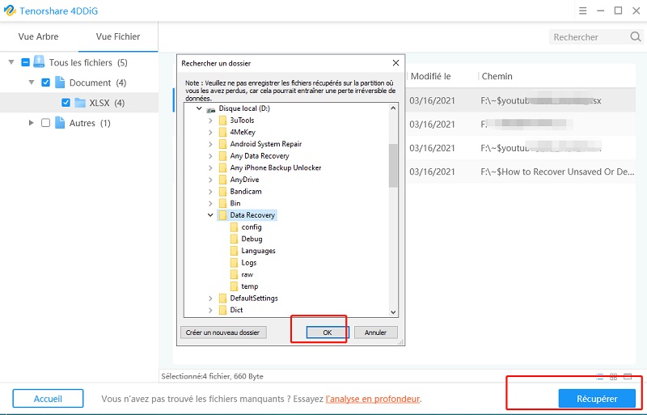The image size is (647, 415).
Task: Uncheck the Document checkbox
Action: (x=46, y=83)
